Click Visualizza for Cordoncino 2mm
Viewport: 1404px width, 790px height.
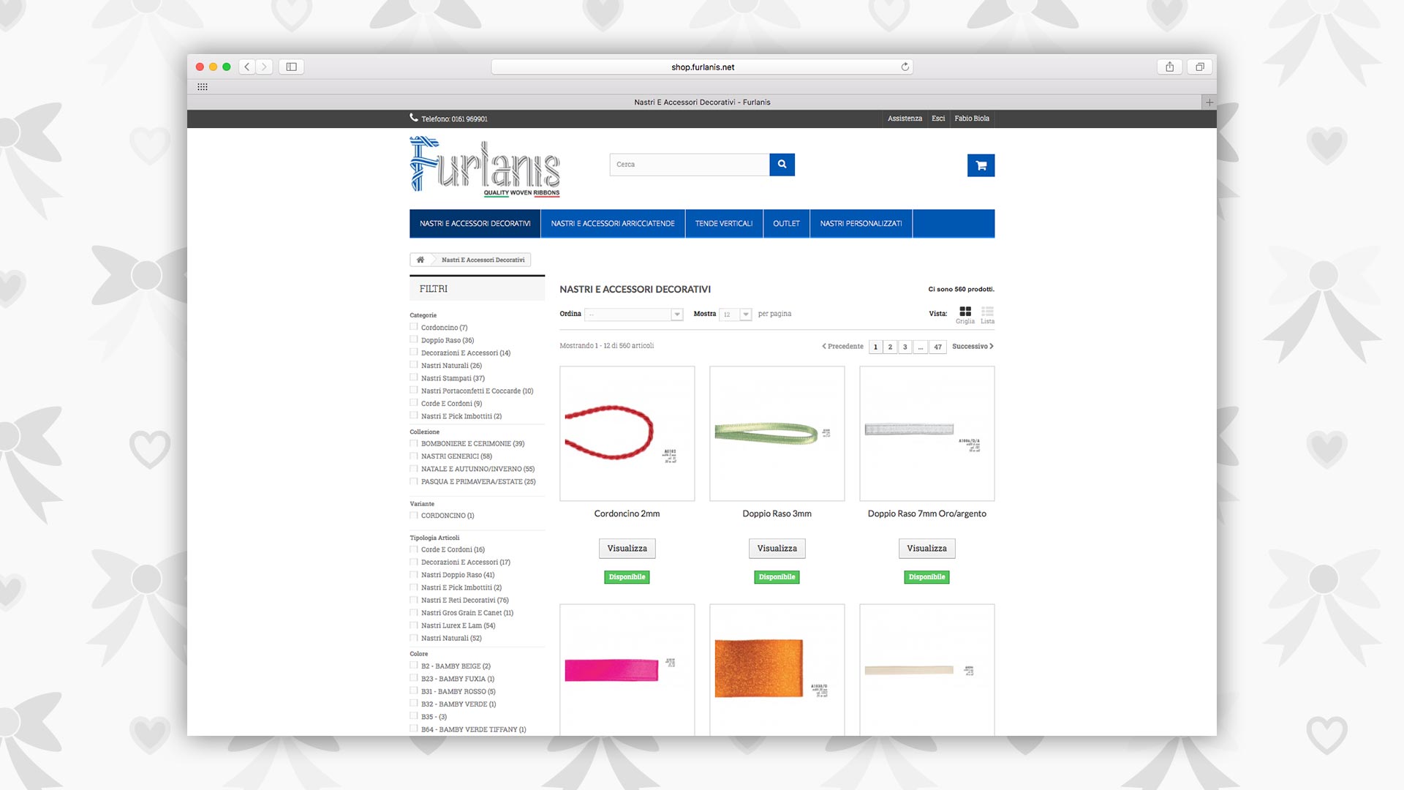[x=627, y=549]
